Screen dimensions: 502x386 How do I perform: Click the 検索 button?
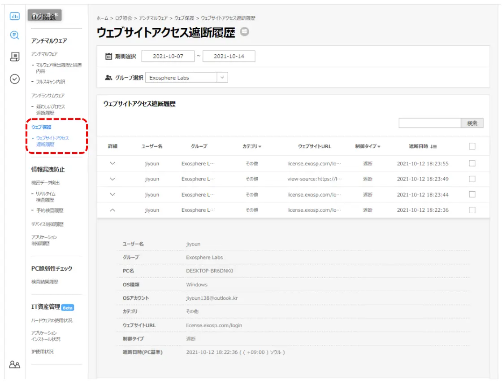coord(472,123)
